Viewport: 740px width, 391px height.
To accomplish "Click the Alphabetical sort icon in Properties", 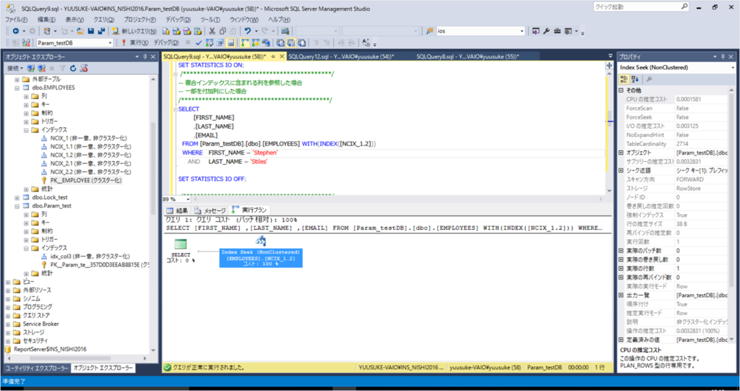I will pos(634,80).
